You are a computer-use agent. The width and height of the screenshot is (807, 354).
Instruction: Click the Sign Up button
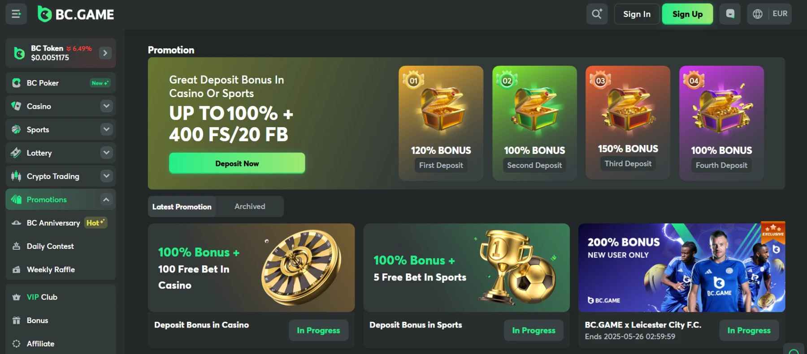click(x=687, y=14)
